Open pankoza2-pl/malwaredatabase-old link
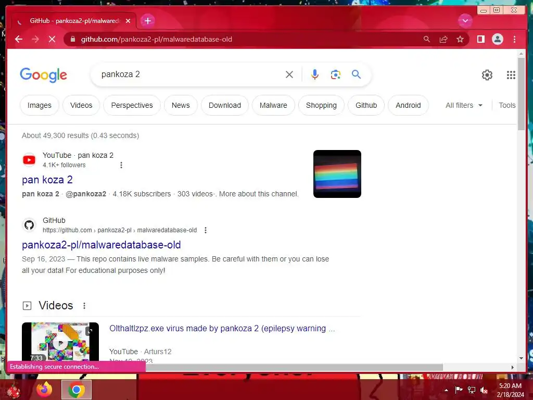Image resolution: width=533 pixels, height=400 pixels. [101, 245]
